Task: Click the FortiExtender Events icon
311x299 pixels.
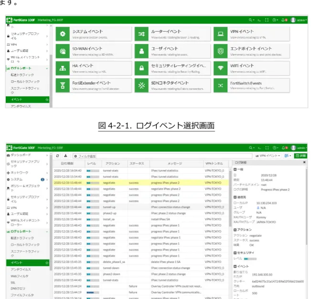Action: pos(63,85)
